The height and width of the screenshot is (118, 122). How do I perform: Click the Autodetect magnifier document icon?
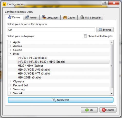54,100
